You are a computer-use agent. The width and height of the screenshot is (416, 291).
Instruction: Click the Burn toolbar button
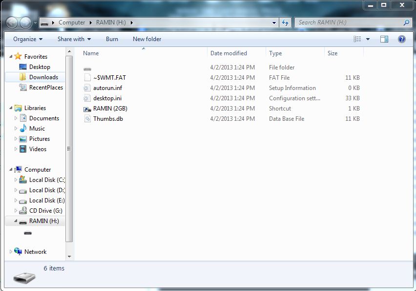point(112,39)
